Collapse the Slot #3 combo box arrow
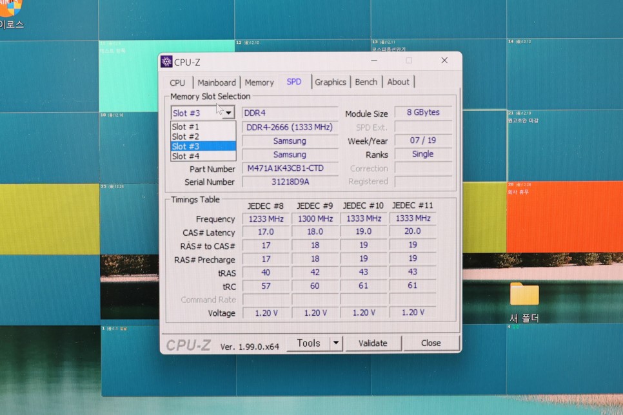 (x=228, y=113)
